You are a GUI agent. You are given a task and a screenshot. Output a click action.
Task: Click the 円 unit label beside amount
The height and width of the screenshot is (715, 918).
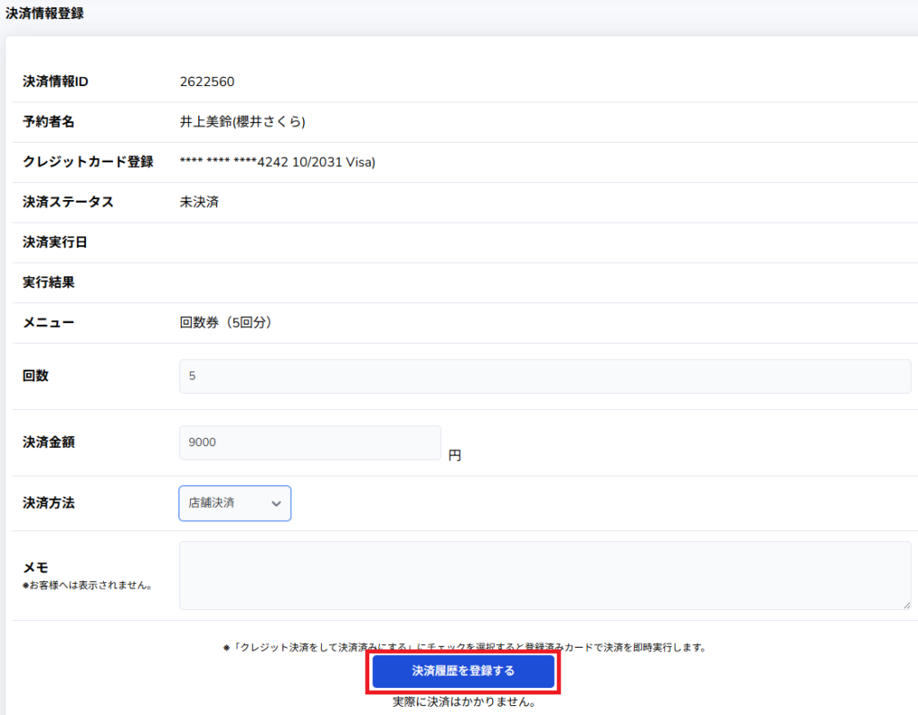pyautogui.click(x=455, y=456)
